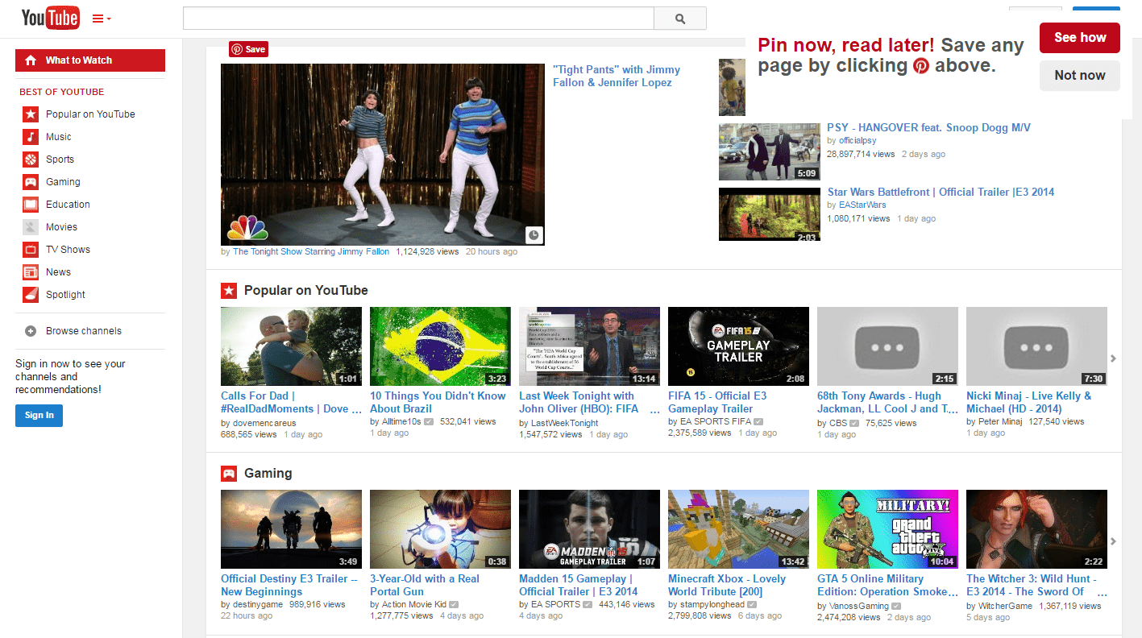Open the stampylonghead channel link

[x=713, y=605]
